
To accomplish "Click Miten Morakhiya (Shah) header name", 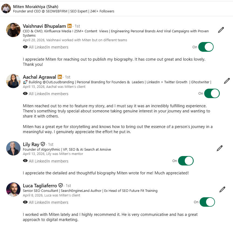I will [x=36, y=6].
